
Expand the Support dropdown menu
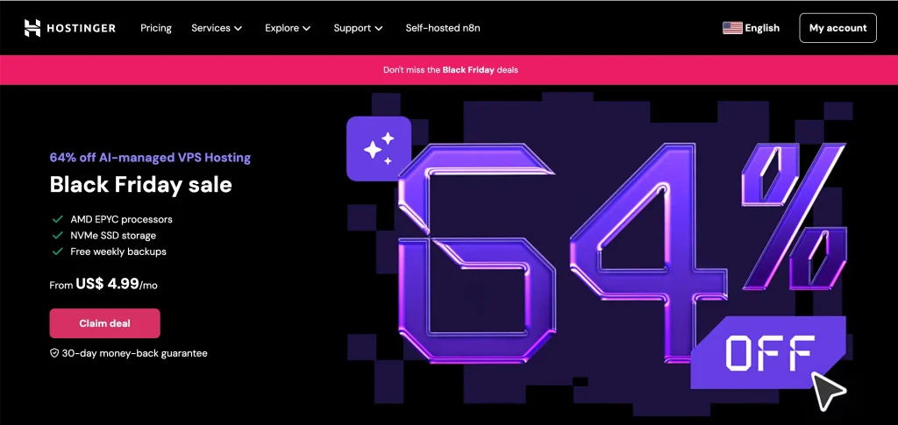pos(358,28)
